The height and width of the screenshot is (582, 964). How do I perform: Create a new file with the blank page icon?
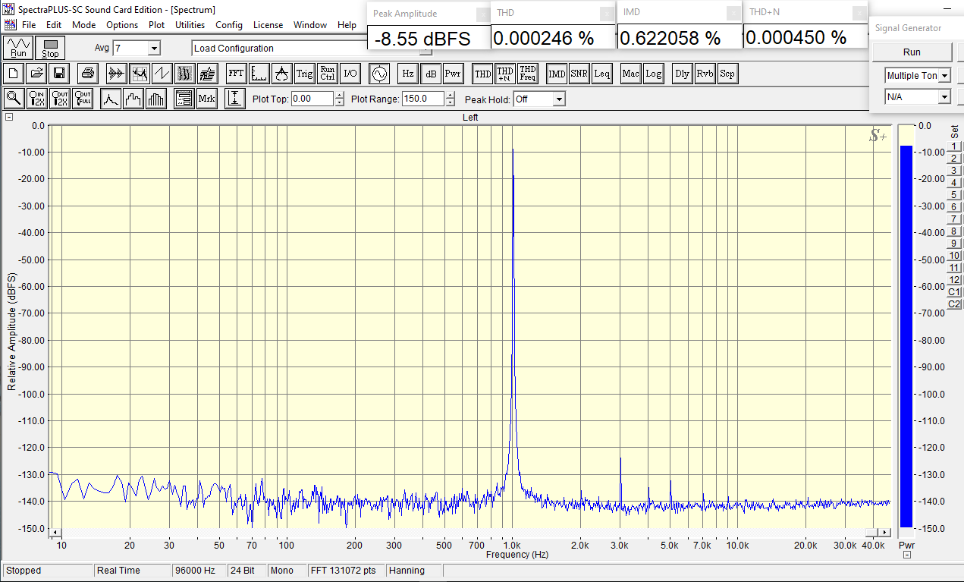(14, 74)
